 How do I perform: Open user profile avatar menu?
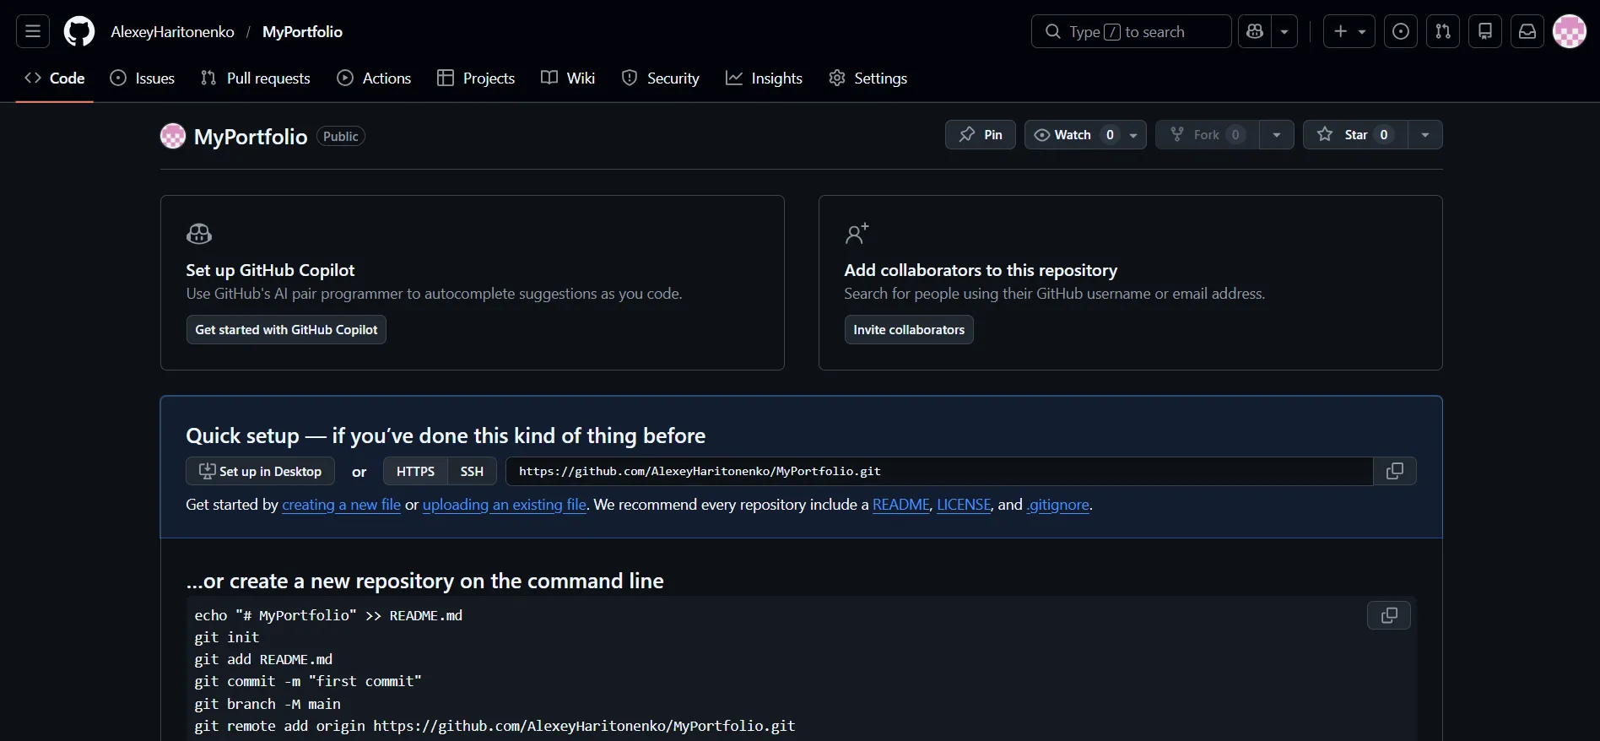(x=1570, y=31)
